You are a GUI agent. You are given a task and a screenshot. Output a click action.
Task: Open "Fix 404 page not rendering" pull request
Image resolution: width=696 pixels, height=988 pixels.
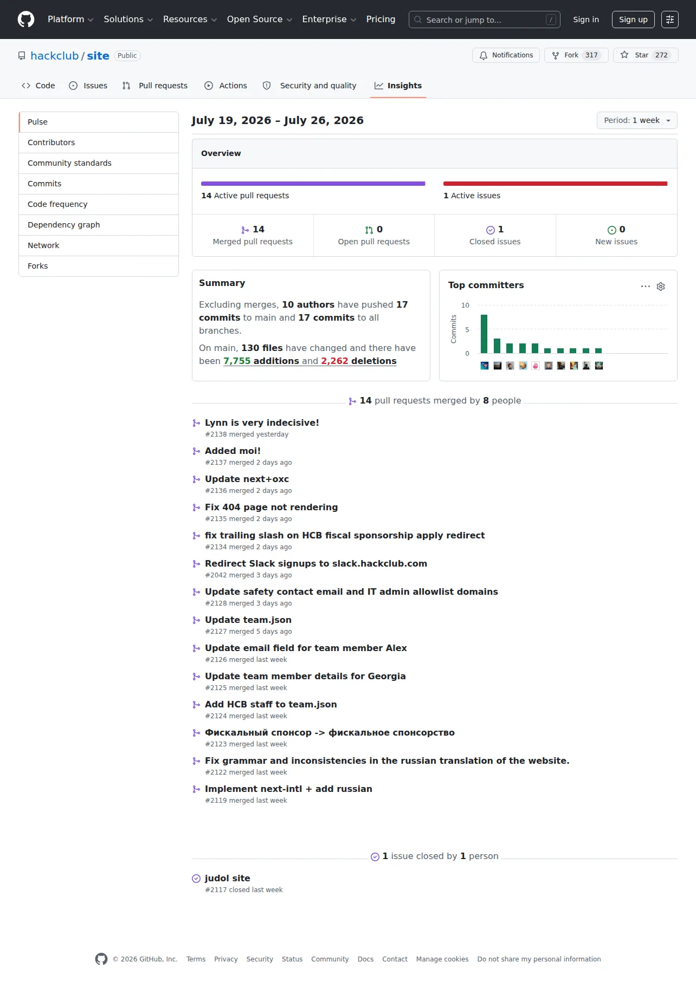271,507
